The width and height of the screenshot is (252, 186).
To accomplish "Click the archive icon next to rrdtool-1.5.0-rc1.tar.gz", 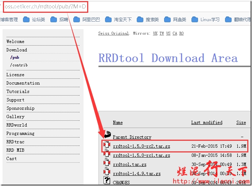I will [x=107, y=153].
